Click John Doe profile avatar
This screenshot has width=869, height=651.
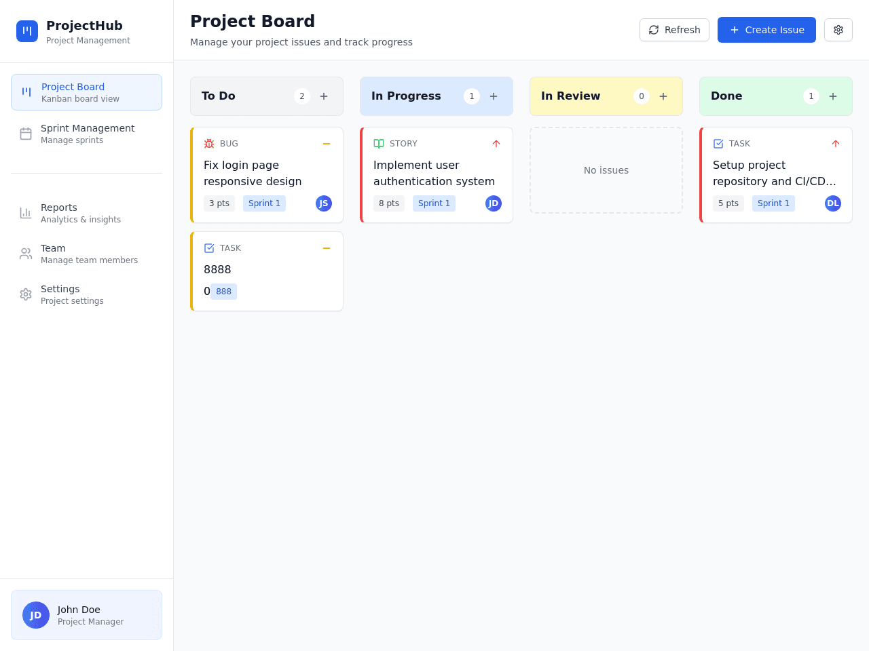click(x=36, y=615)
